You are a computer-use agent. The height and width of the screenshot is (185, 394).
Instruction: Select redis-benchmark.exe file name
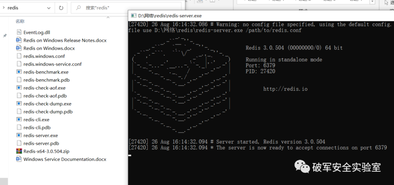point(46,72)
